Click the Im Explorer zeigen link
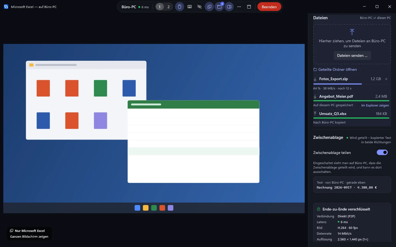The image size is (396, 247). tap(375, 105)
